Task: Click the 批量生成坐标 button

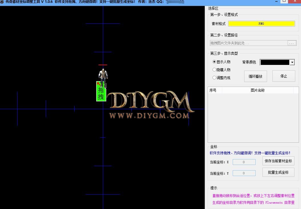Action: tap(278, 172)
